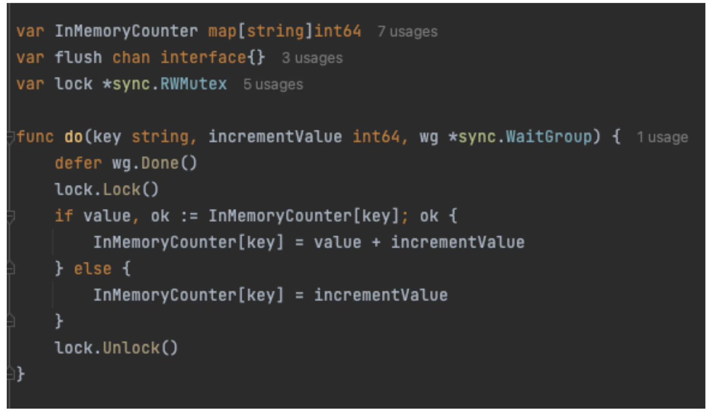Place cursor on the else keyword

tap(92, 269)
